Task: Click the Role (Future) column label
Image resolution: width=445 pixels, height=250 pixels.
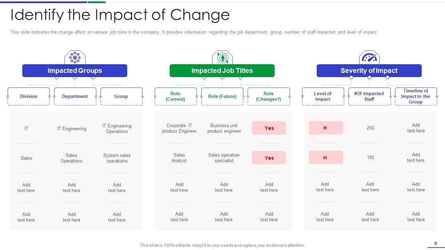Action: (x=222, y=97)
